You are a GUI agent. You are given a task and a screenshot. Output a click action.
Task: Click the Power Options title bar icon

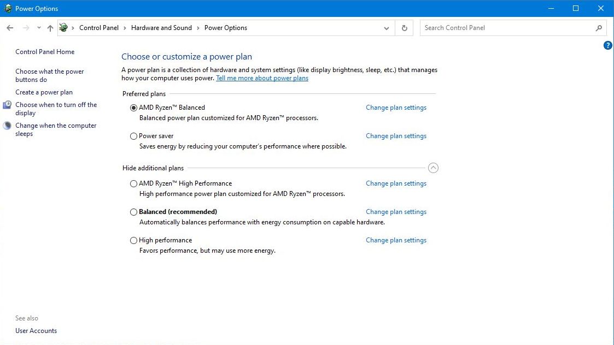8,8
